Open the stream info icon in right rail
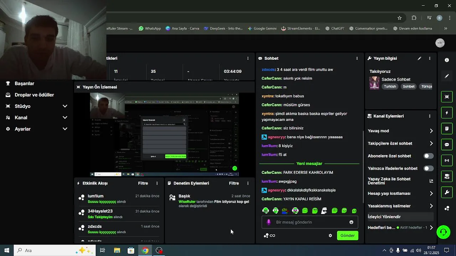This screenshot has height=256, width=456. pos(447,60)
